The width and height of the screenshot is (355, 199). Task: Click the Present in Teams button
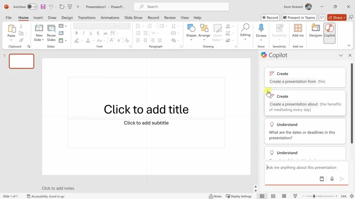point(299,17)
